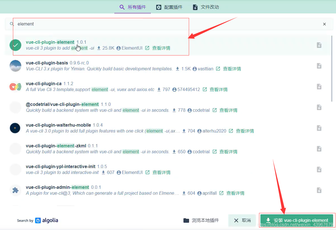
Task: Click the user icon beside vasttian
Action: click(x=195, y=69)
